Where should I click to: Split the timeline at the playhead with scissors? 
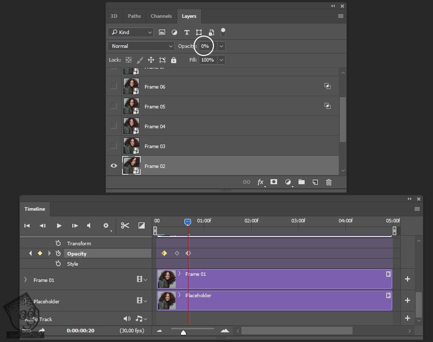pyautogui.click(x=125, y=225)
